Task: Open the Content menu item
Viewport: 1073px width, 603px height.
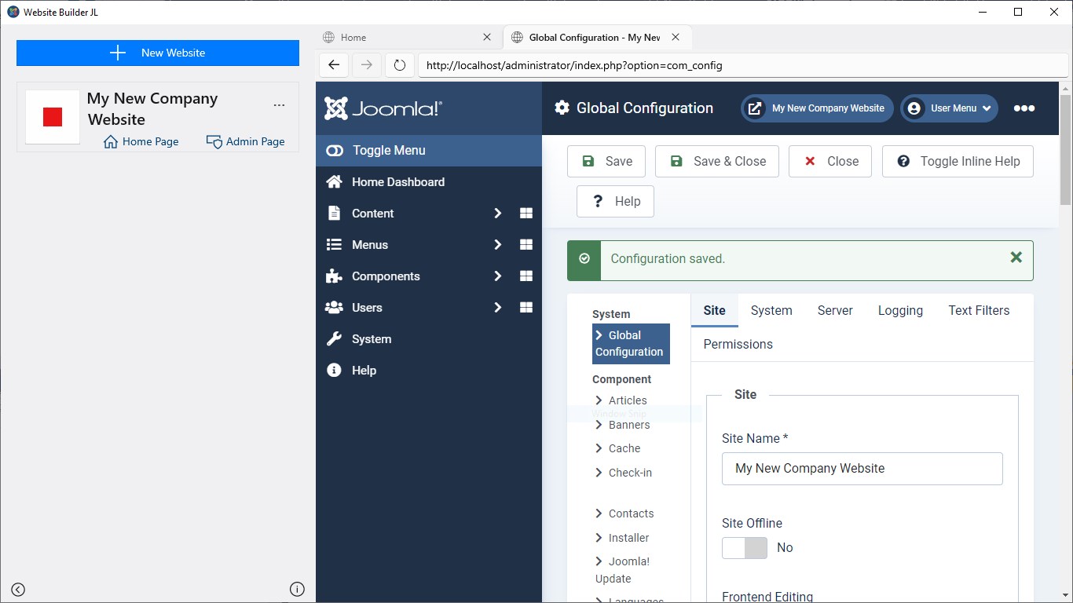Action: [372, 214]
